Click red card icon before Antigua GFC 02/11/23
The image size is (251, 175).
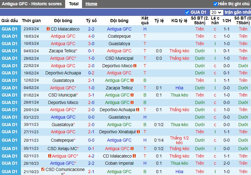point(50,156)
